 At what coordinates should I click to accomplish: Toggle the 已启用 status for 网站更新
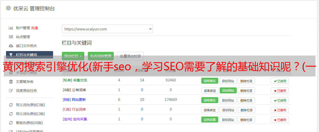(x=280, y=100)
